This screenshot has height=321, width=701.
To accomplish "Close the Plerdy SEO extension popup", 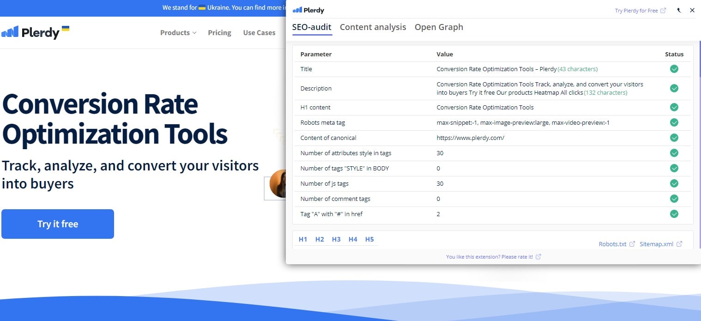I will (692, 10).
